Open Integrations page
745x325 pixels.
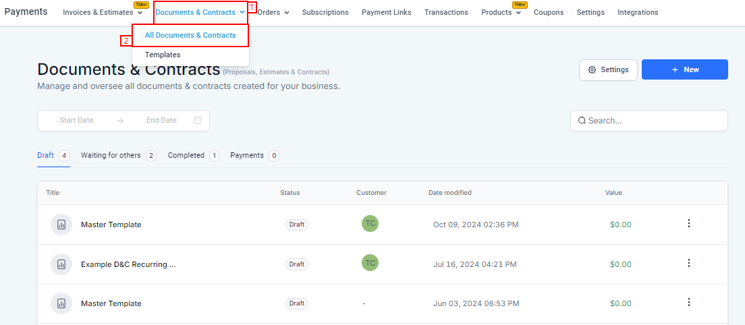[638, 12]
